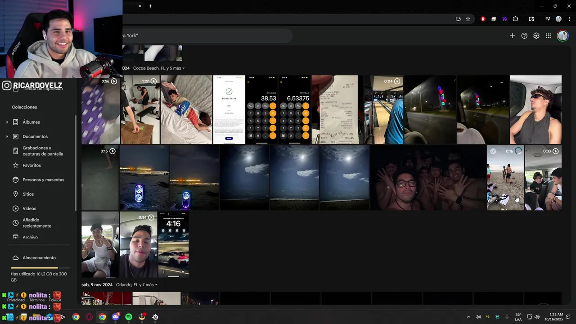The width and height of the screenshot is (576, 324).
Task: Open the calculator screenshot showing 38.53
Action: (x=261, y=109)
